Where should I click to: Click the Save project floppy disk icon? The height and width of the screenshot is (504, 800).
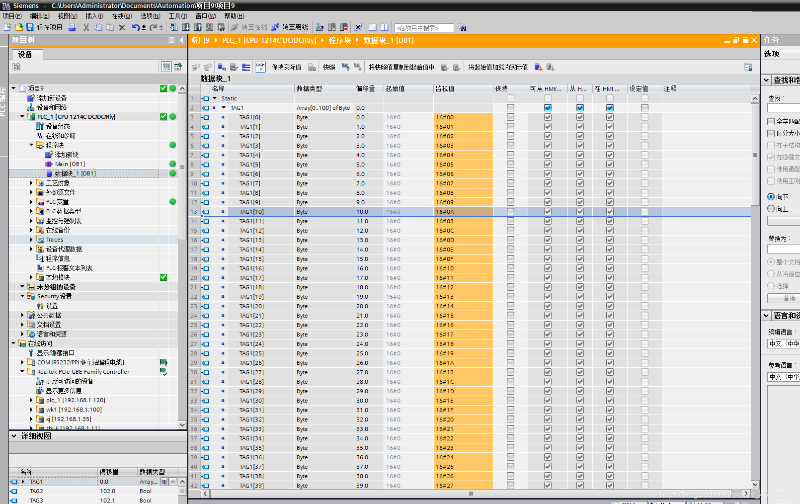[x=30, y=27]
